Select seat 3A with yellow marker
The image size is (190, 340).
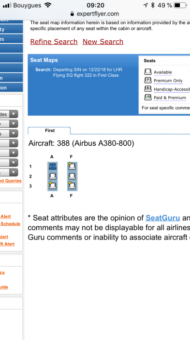click(x=53, y=186)
